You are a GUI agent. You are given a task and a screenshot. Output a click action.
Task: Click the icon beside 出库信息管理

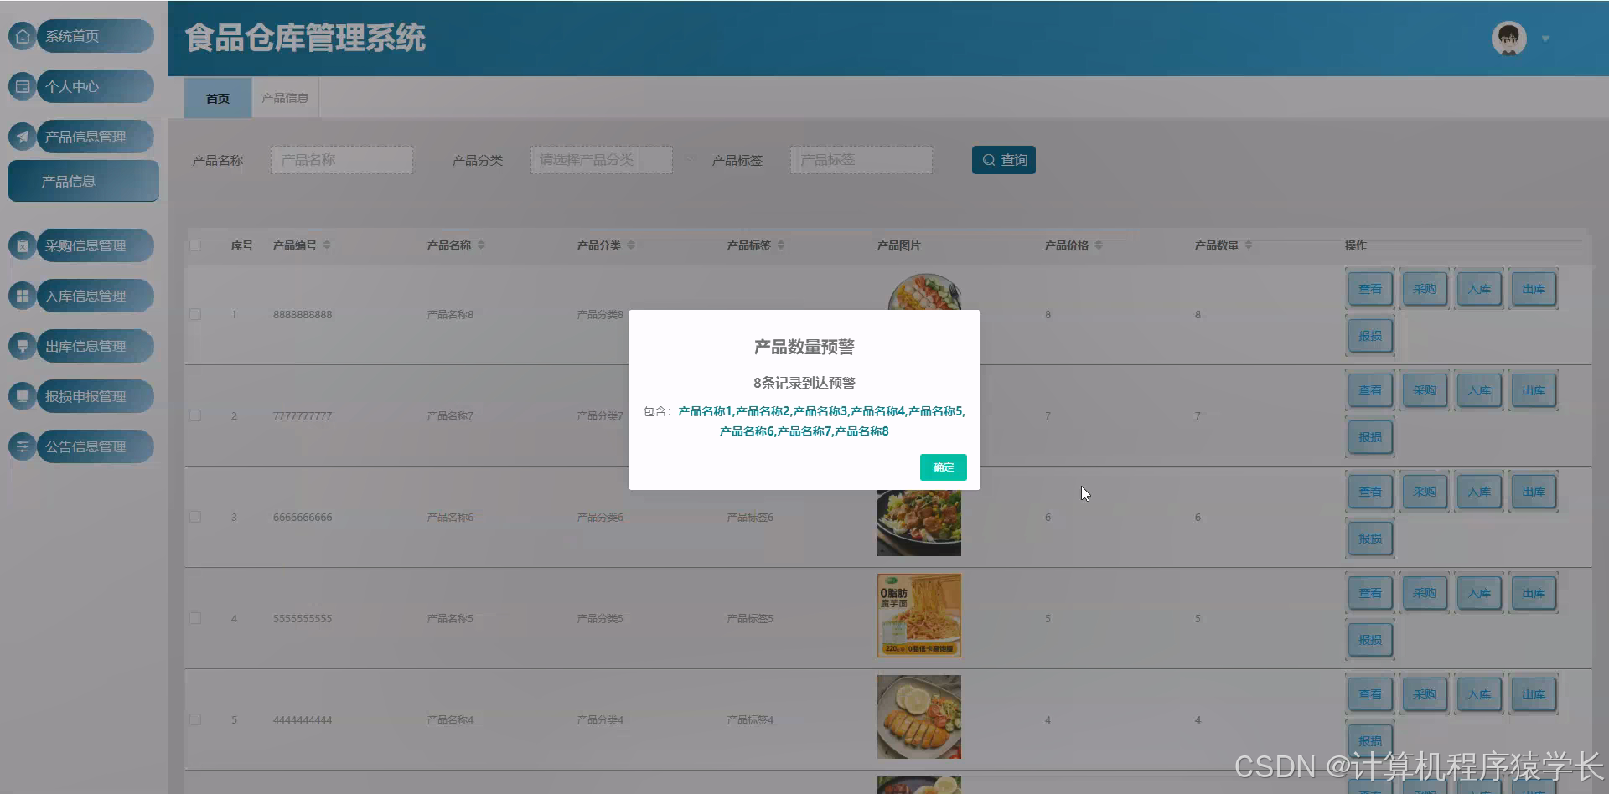pyautogui.click(x=23, y=346)
